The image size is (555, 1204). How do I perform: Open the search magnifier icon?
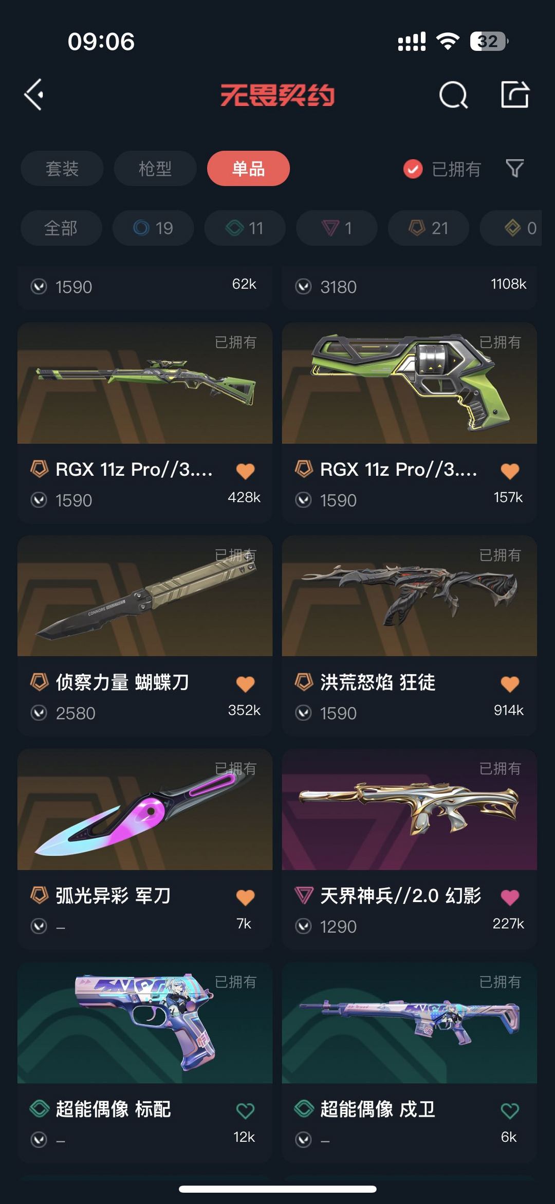[454, 95]
